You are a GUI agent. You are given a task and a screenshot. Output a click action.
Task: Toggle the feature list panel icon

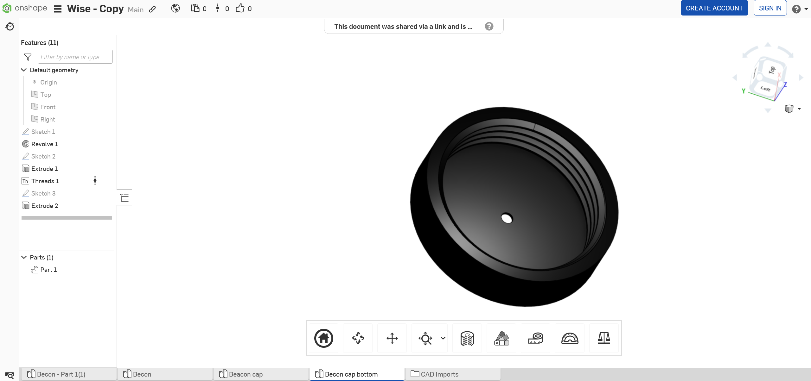(x=125, y=197)
